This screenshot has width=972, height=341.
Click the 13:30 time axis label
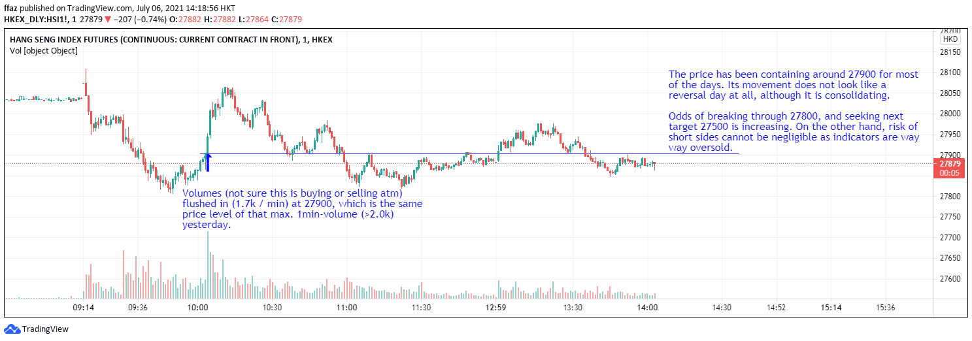tap(573, 308)
